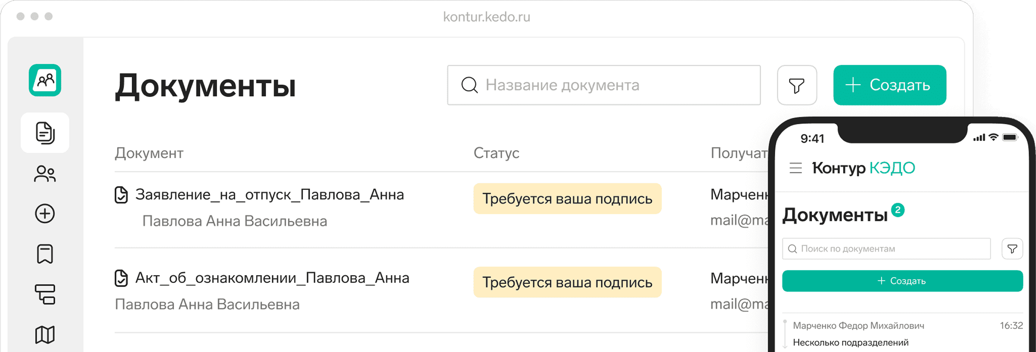Select the org structure icon in the sidebar
The image size is (1036, 352).
[45, 294]
